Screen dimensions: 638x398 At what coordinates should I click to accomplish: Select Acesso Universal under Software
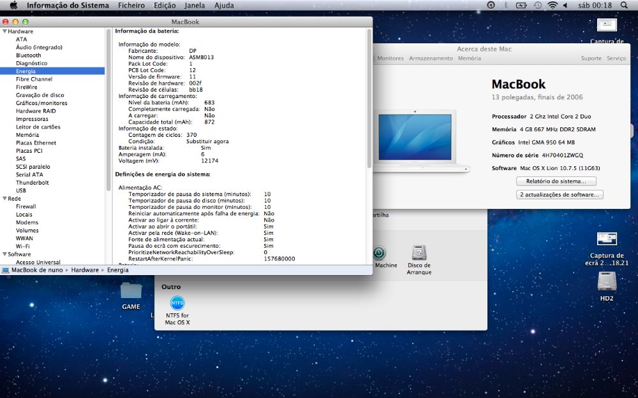click(x=38, y=262)
